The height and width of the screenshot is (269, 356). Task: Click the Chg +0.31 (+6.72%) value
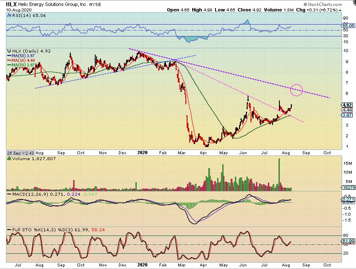(317, 10)
